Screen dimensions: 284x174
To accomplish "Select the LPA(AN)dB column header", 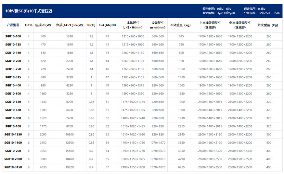I will pyautogui.click(x=107, y=25).
